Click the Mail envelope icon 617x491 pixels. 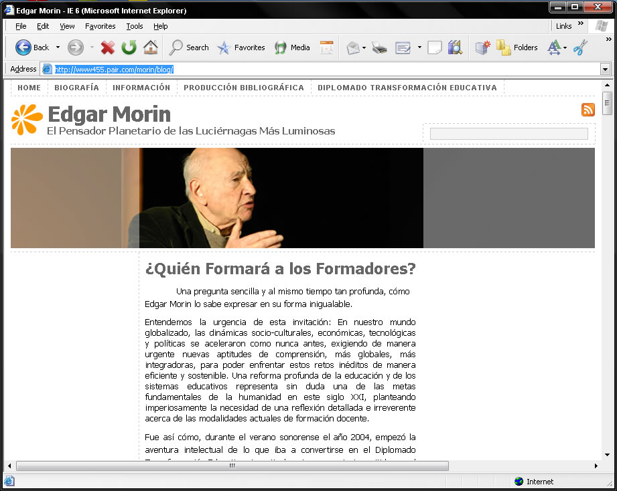click(x=353, y=48)
